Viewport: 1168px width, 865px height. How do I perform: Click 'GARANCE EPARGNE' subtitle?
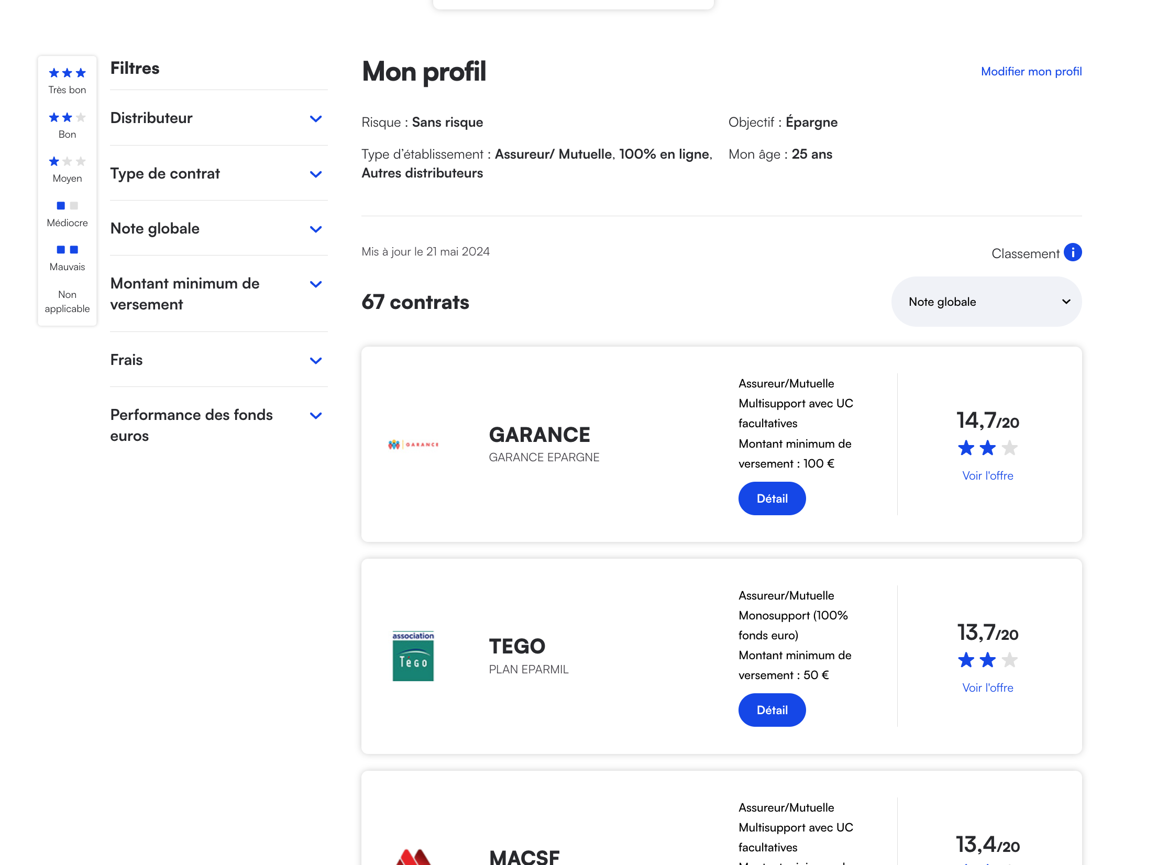(x=544, y=457)
